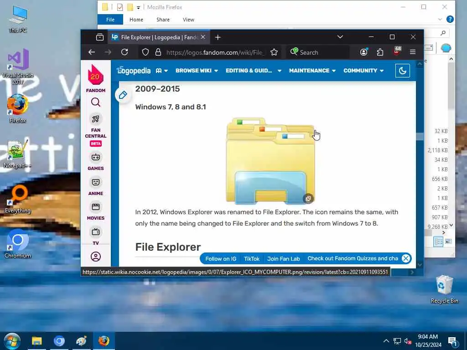Open user profile icon in Fandom sidebar
The width and height of the screenshot is (467, 350).
point(96,257)
